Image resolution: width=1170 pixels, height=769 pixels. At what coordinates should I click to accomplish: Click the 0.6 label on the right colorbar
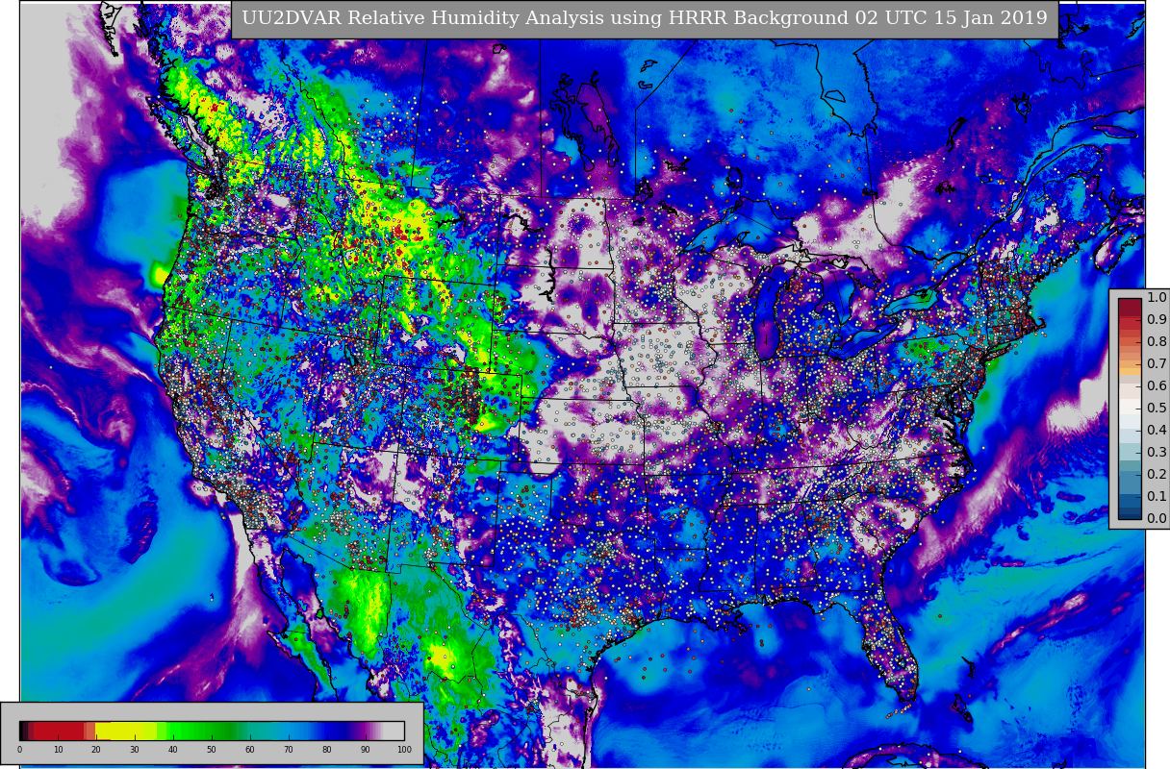pyautogui.click(x=1157, y=386)
